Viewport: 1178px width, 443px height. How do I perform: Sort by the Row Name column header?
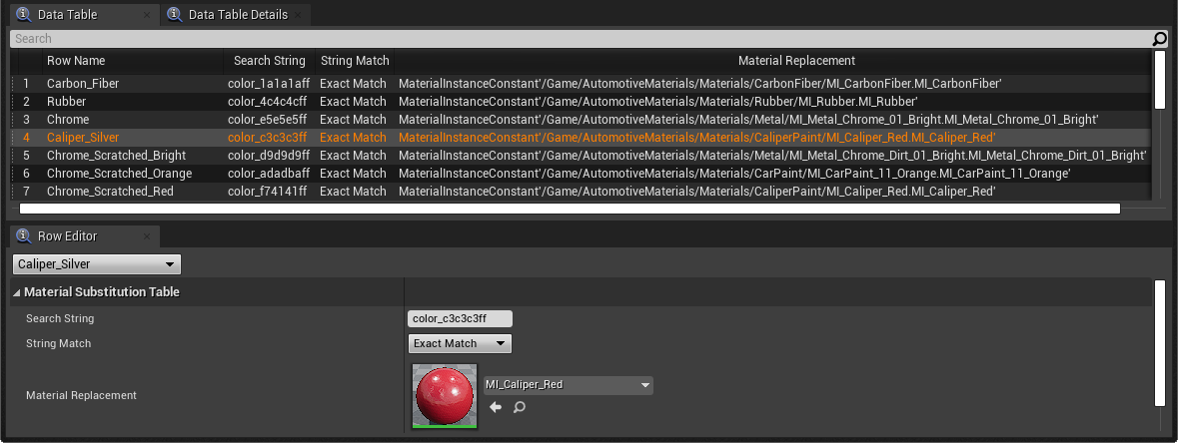pos(76,61)
